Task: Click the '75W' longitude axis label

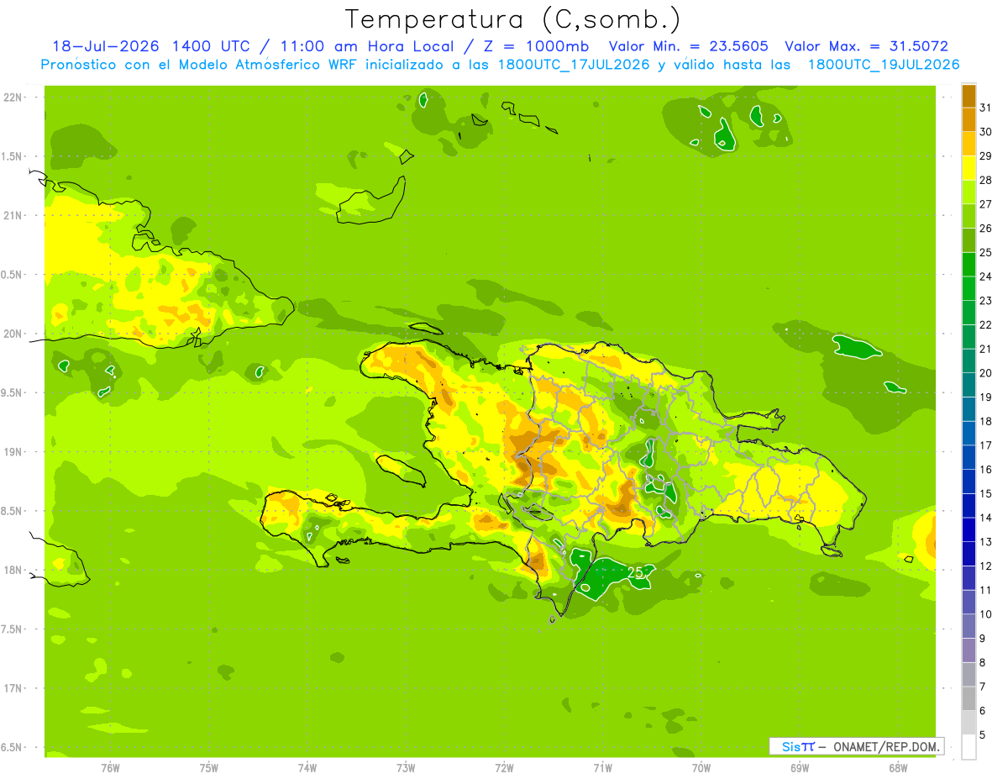Action: (x=209, y=767)
